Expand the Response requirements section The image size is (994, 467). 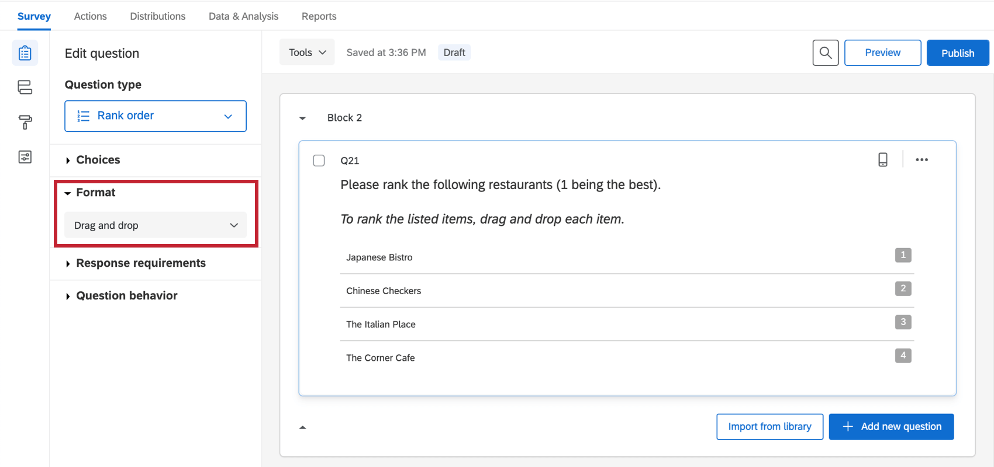pyautogui.click(x=140, y=263)
